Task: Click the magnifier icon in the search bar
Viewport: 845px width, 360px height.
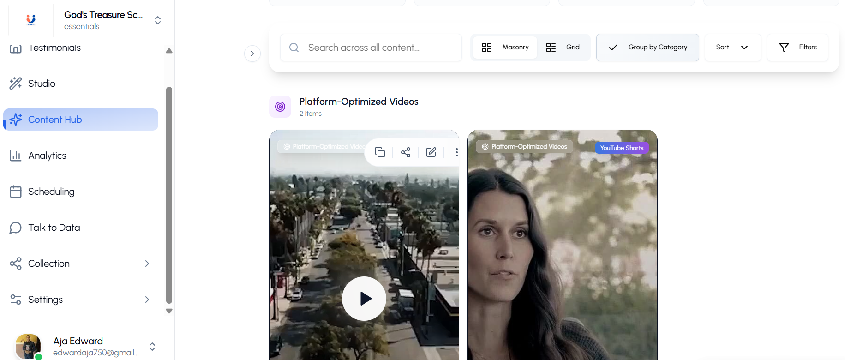Action: (294, 48)
